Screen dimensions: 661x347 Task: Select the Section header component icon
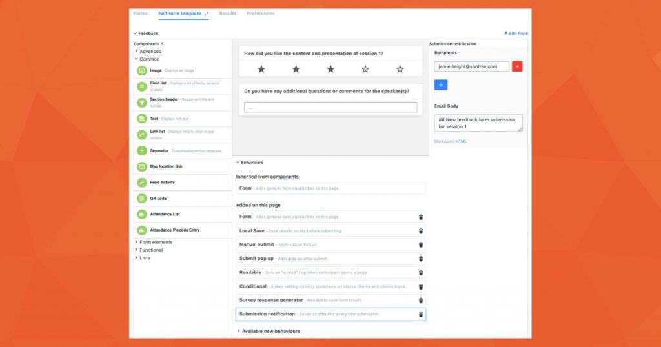click(142, 103)
